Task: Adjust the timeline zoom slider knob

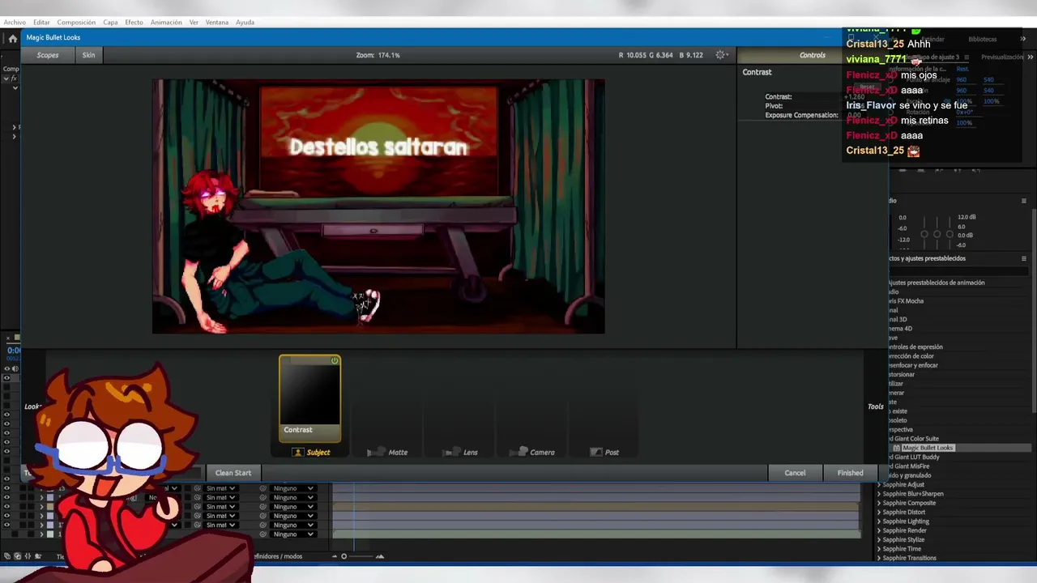Action: click(x=344, y=556)
